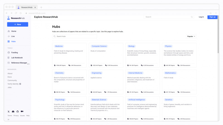Open the Docs link
Viewport: 223px width, 125px height.
point(9,77)
